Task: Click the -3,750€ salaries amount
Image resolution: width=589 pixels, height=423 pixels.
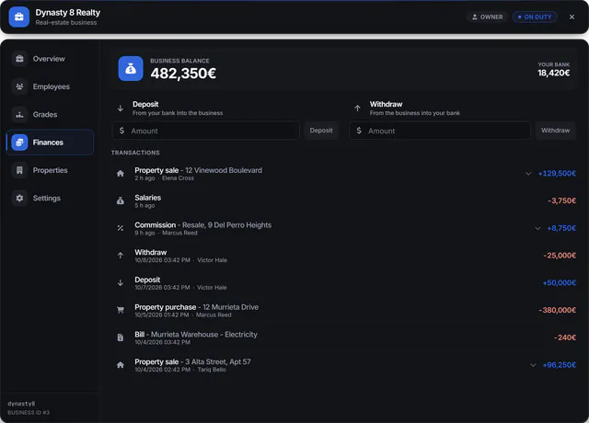Action: [561, 200]
